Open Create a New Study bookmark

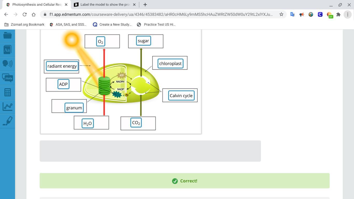click(112, 24)
